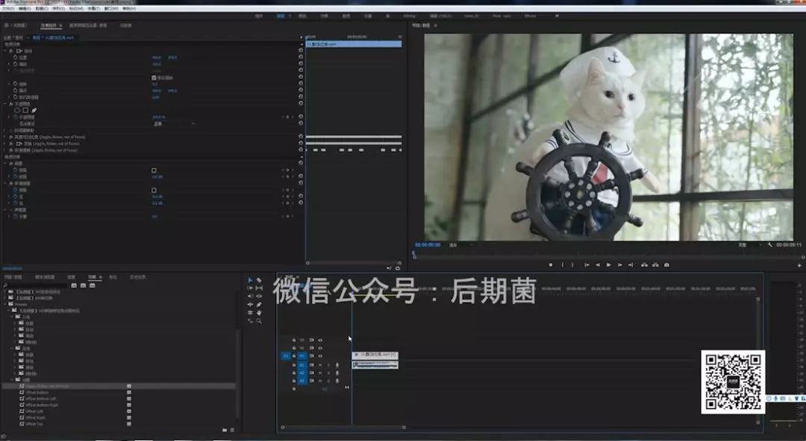Collapse the Presets folder in effects panel

5,304
